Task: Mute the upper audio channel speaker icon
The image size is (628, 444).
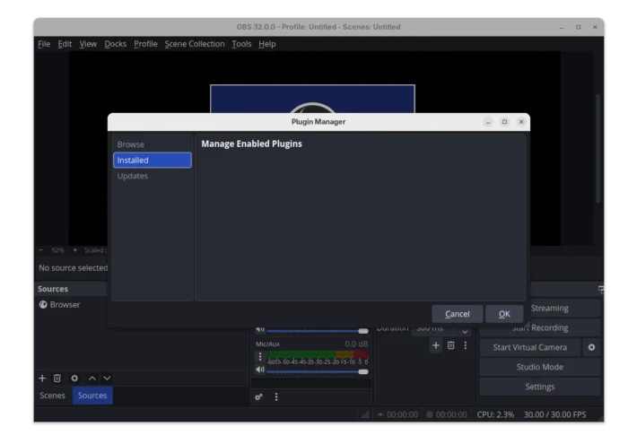Action: (x=260, y=329)
